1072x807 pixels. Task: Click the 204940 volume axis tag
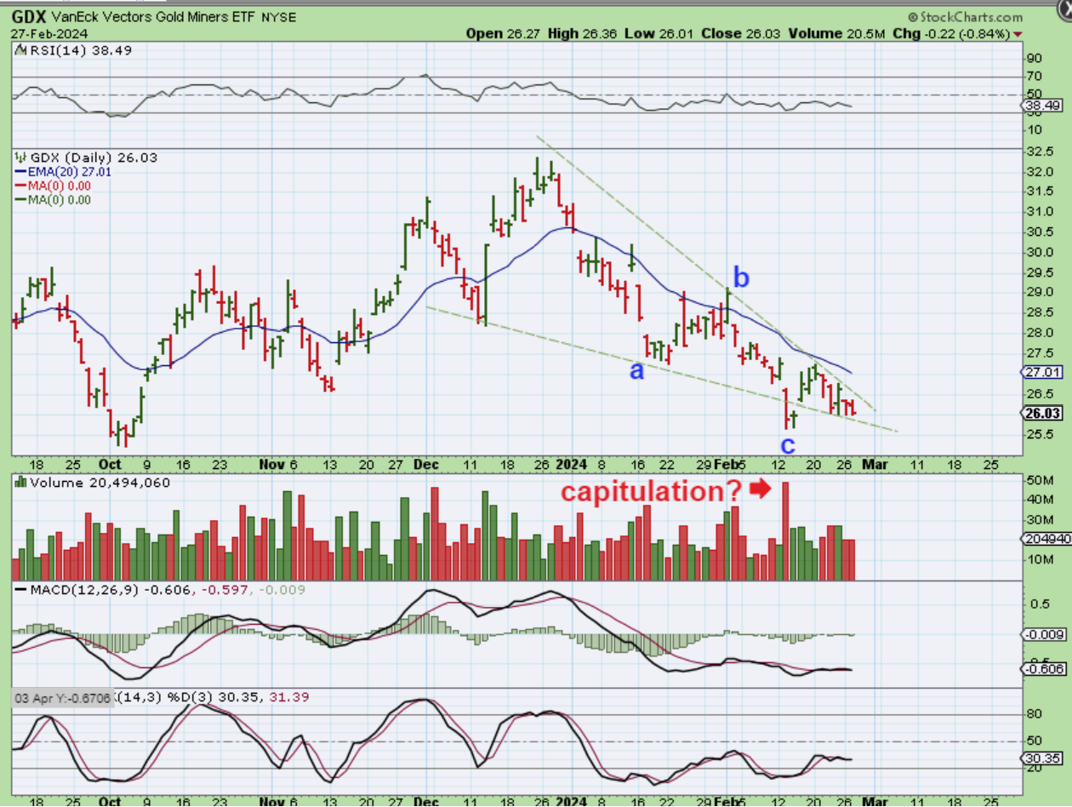(1045, 540)
